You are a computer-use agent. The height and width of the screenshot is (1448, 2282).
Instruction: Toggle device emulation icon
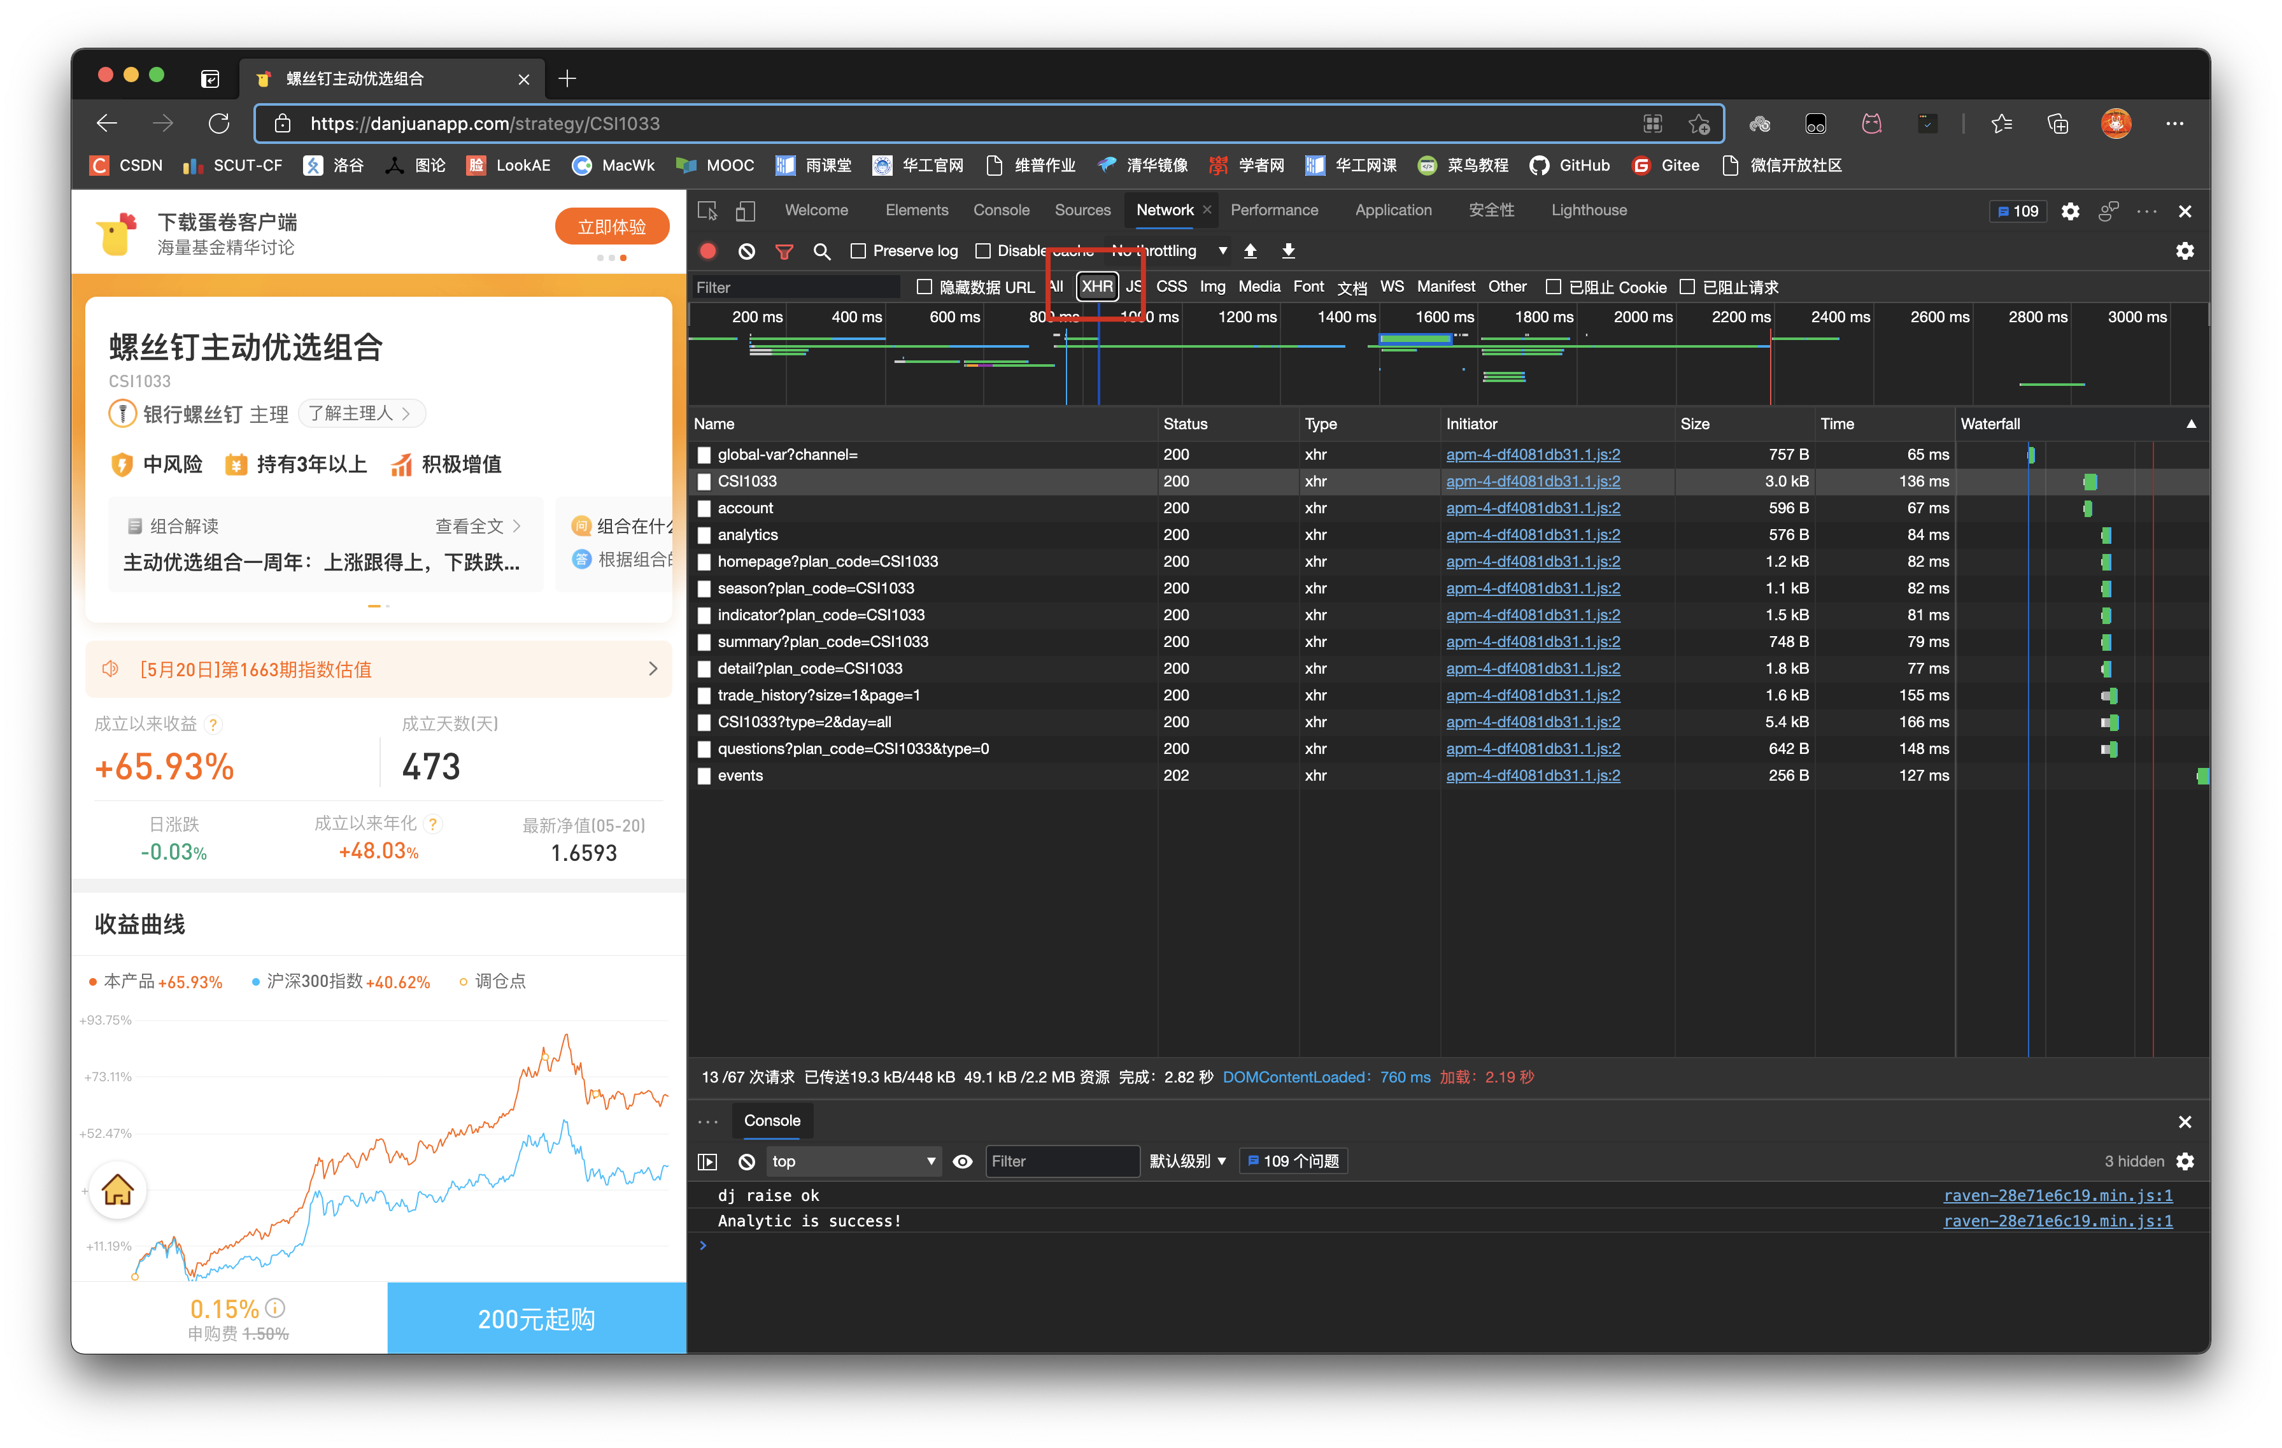tap(746, 210)
